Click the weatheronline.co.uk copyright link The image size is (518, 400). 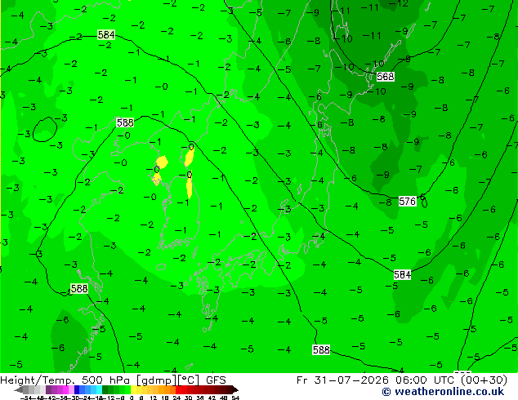(x=443, y=392)
